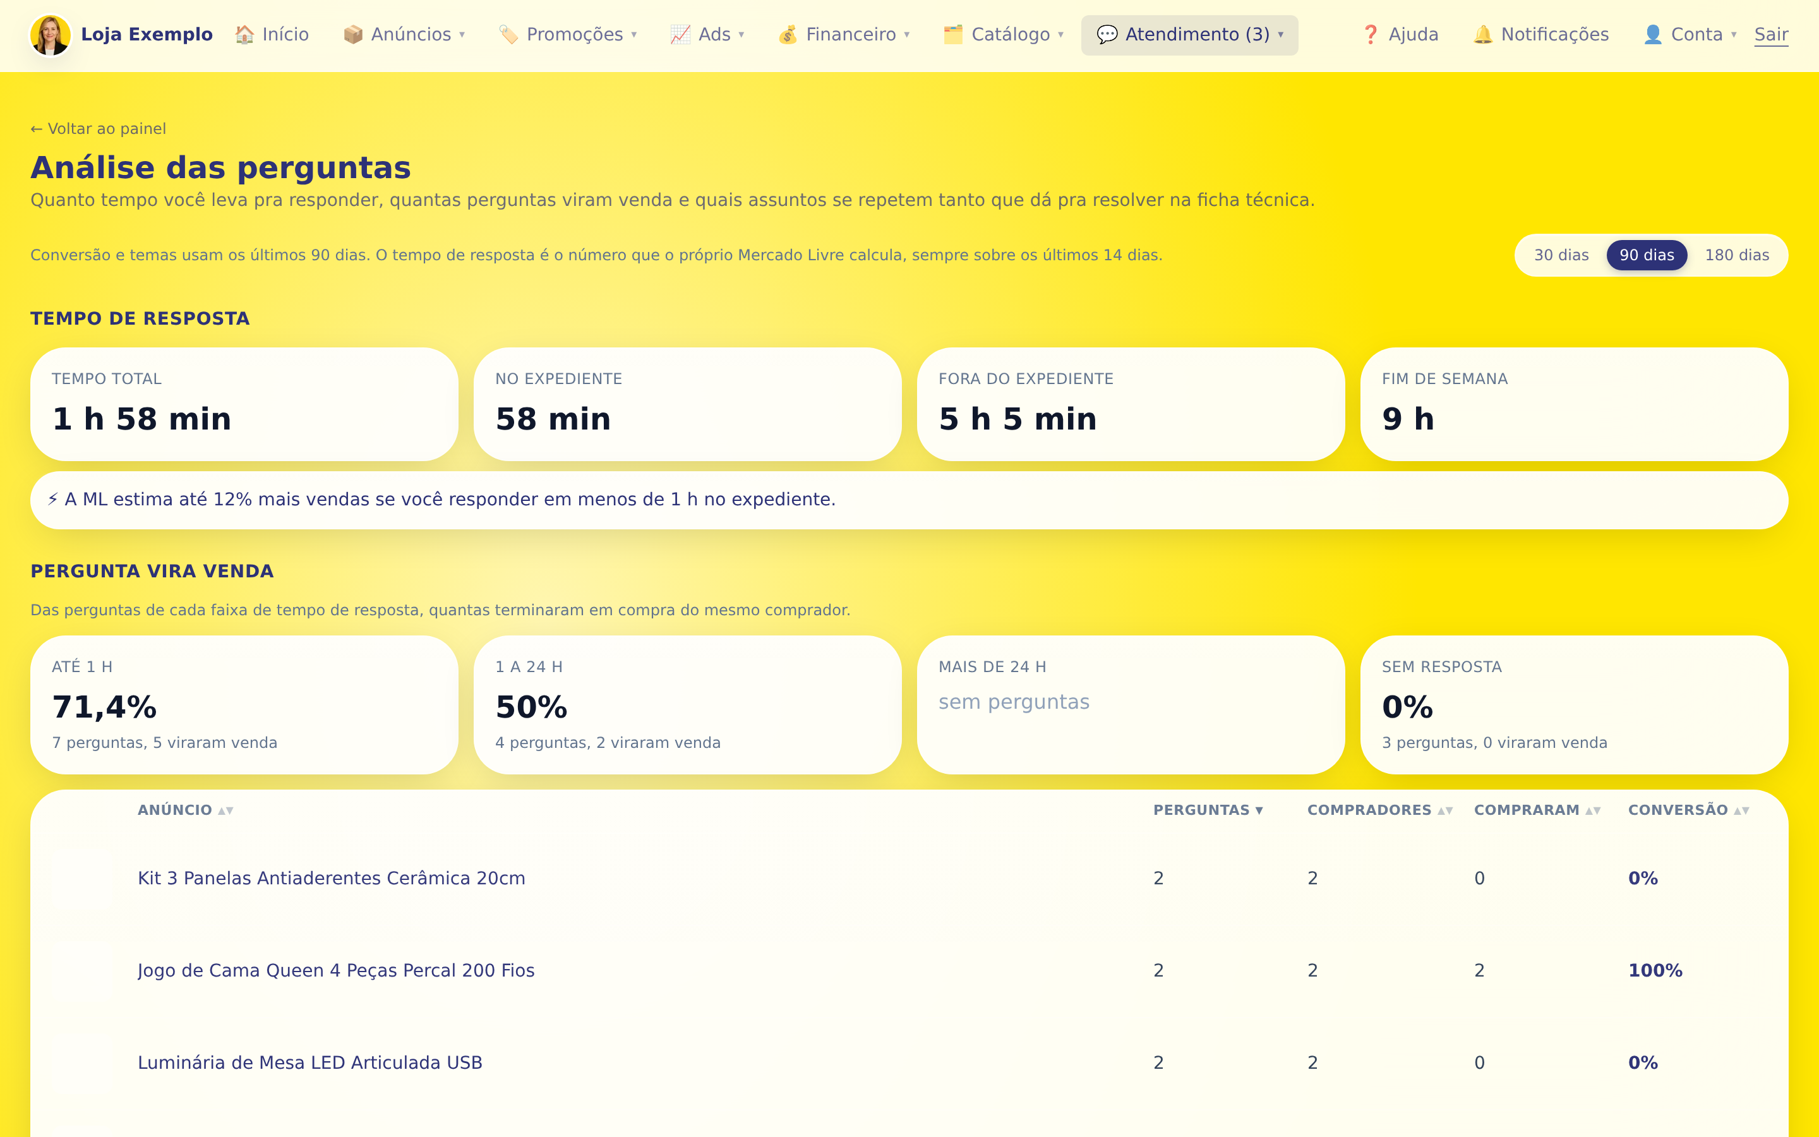Click the Loja Exemplo profile avatar

click(51, 35)
